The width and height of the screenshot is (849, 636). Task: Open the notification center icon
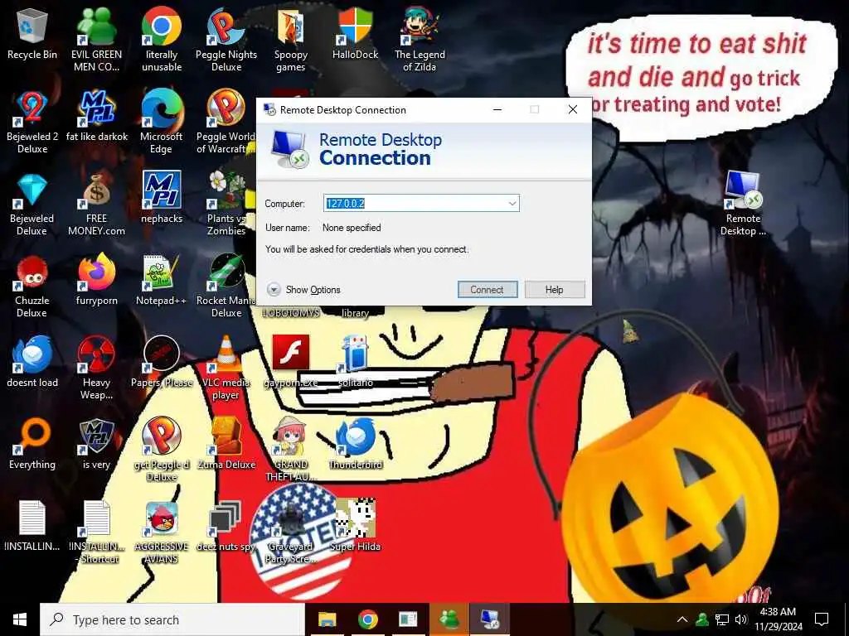click(822, 619)
